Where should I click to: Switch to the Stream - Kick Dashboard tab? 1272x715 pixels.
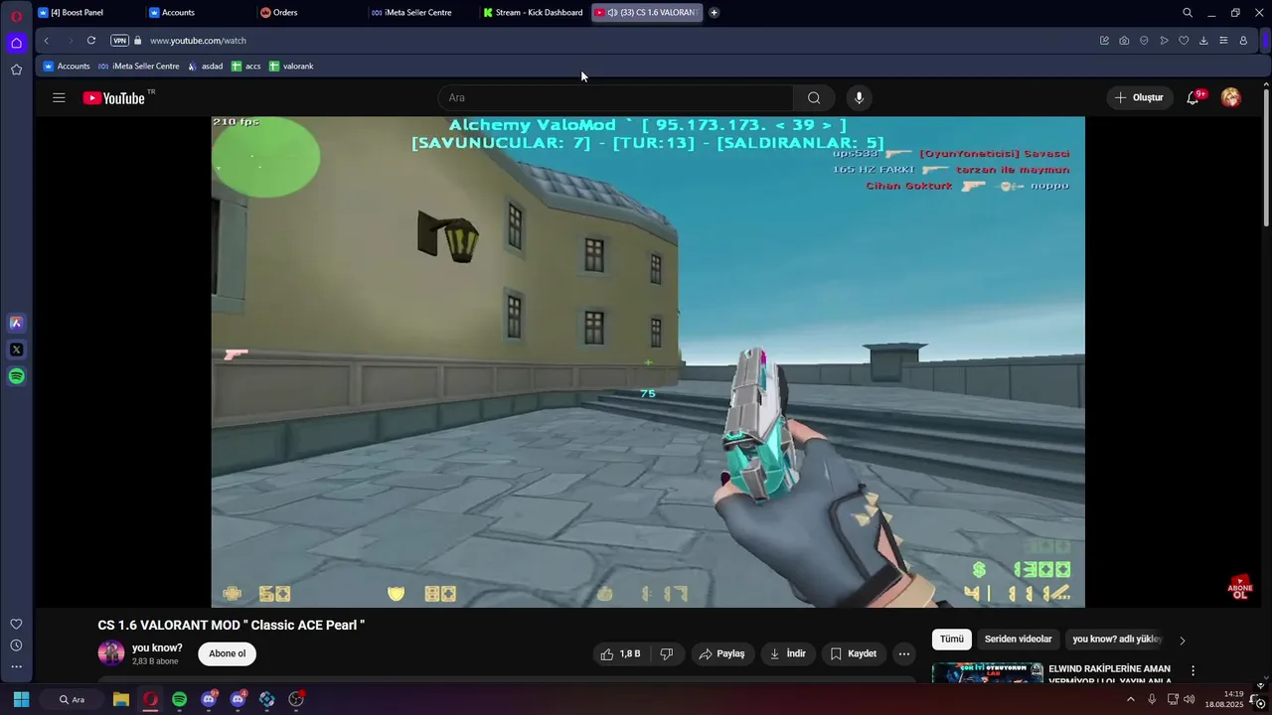[534, 13]
